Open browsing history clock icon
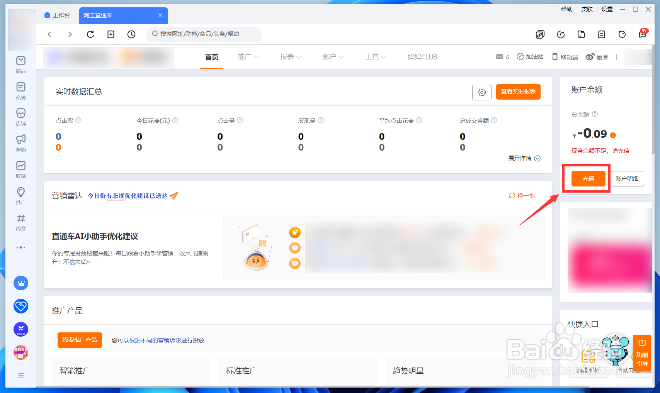This screenshot has height=393, width=660. click(x=131, y=34)
